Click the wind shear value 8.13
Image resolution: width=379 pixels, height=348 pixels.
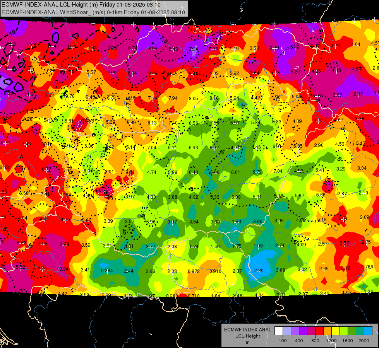(152, 123)
